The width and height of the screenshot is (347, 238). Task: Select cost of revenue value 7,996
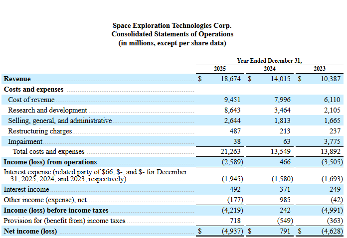point(282,100)
